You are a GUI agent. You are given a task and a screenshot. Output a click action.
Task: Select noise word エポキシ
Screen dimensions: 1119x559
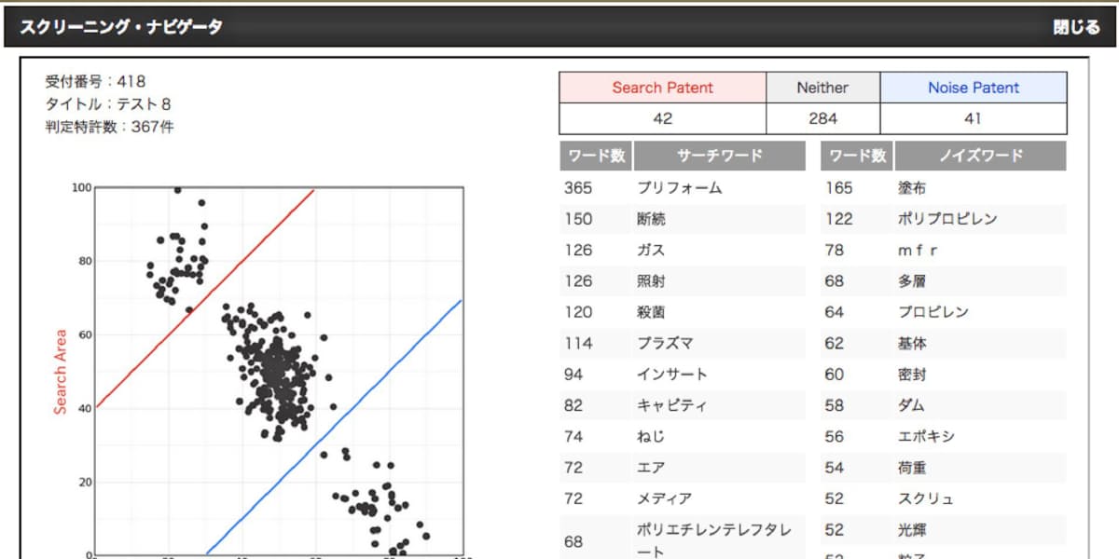[x=926, y=437]
